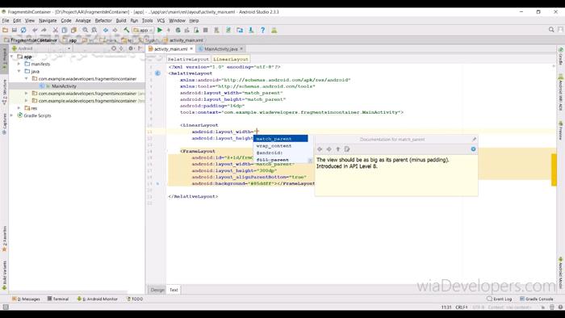Click the Synchronize toolbar icon
Viewport: 565px width, 318px height.
[23, 30]
